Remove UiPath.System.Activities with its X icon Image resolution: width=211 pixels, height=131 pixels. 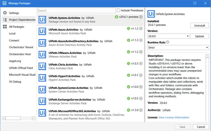(x=141, y=17)
